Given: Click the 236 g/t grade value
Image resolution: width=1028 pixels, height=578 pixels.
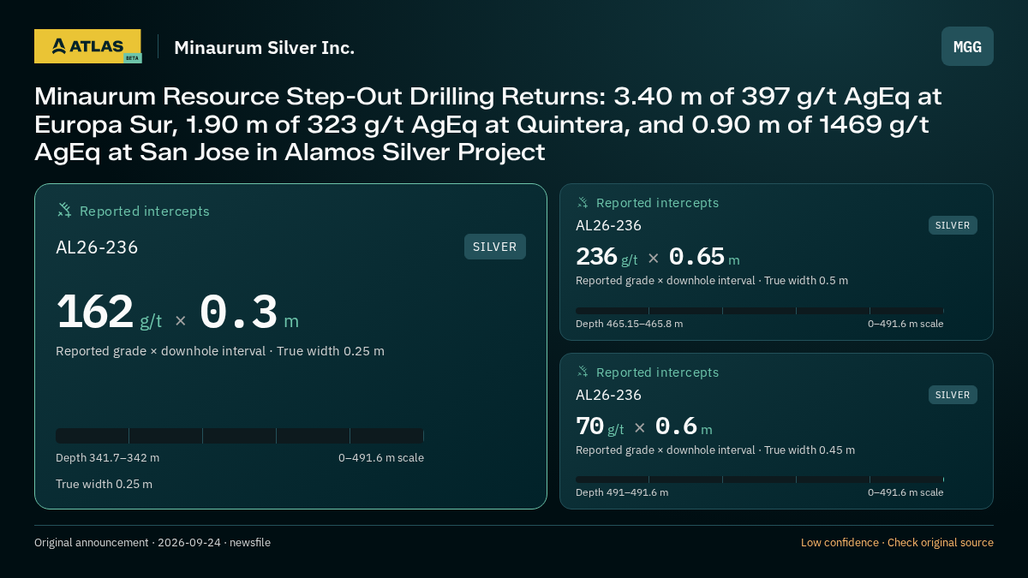Looking at the screenshot, I should [x=607, y=257].
